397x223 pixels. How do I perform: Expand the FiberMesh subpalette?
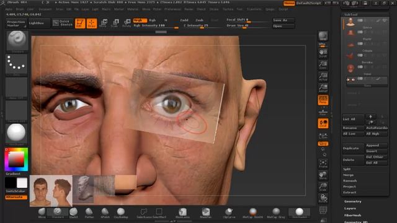(352, 216)
